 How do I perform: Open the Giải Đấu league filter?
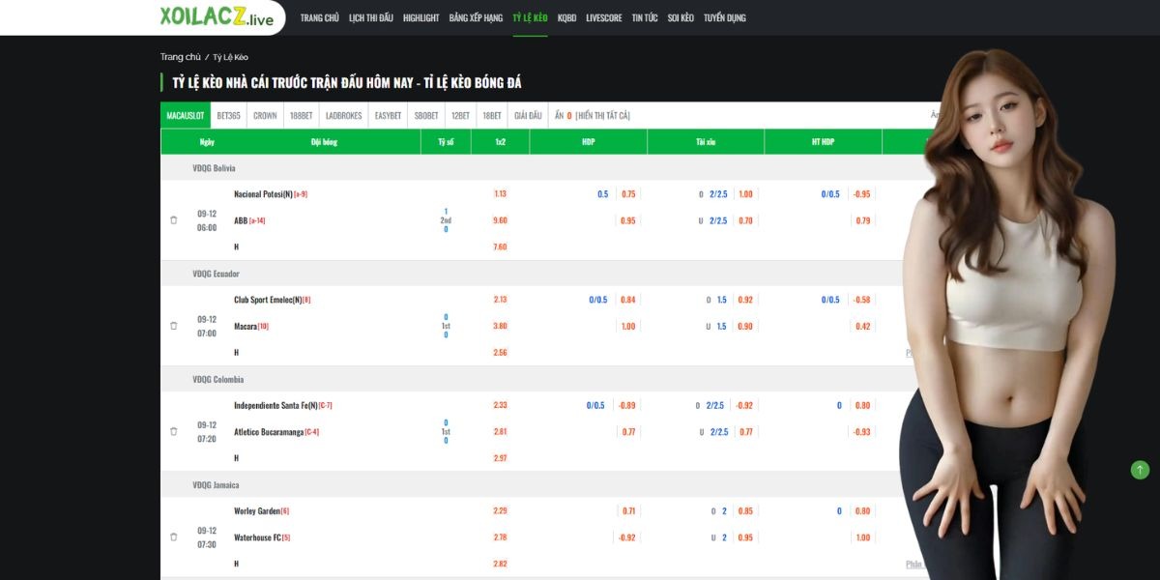(x=528, y=115)
